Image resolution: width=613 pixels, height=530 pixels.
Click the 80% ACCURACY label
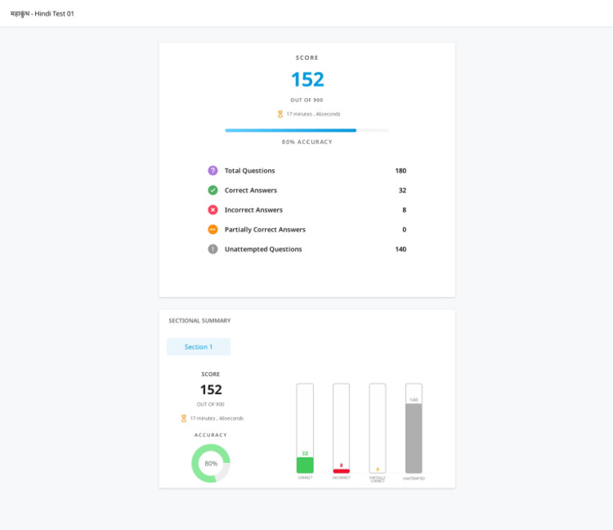(x=306, y=142)
